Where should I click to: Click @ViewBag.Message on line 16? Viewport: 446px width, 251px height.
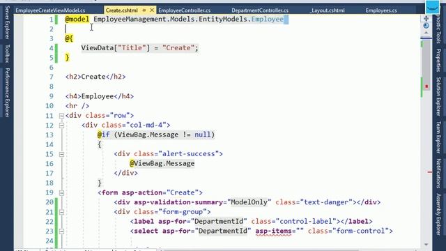point(162,164)
